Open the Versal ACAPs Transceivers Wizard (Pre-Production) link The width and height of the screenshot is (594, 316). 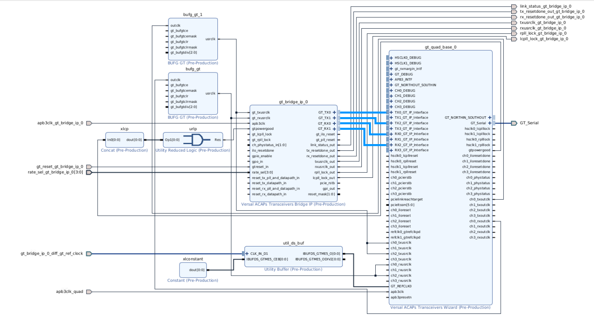point(441,307)
